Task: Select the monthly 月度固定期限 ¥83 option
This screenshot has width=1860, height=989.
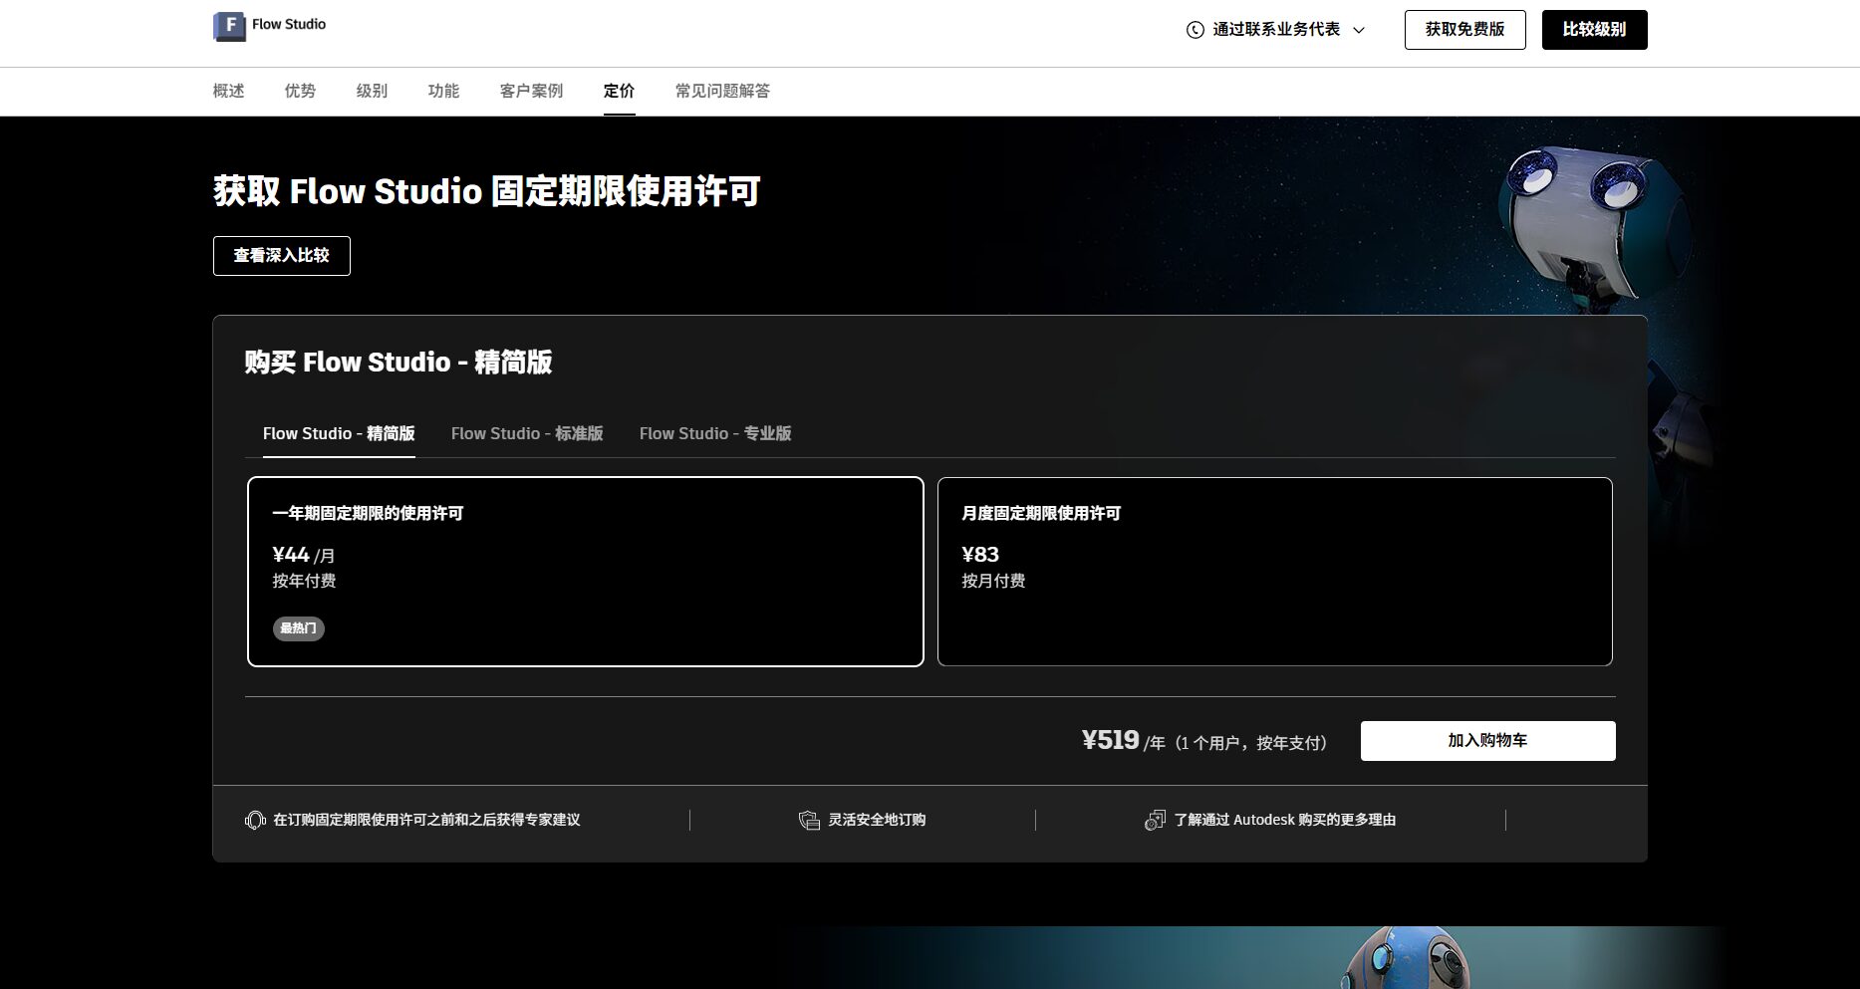Action: click(x=1274, y=571)
